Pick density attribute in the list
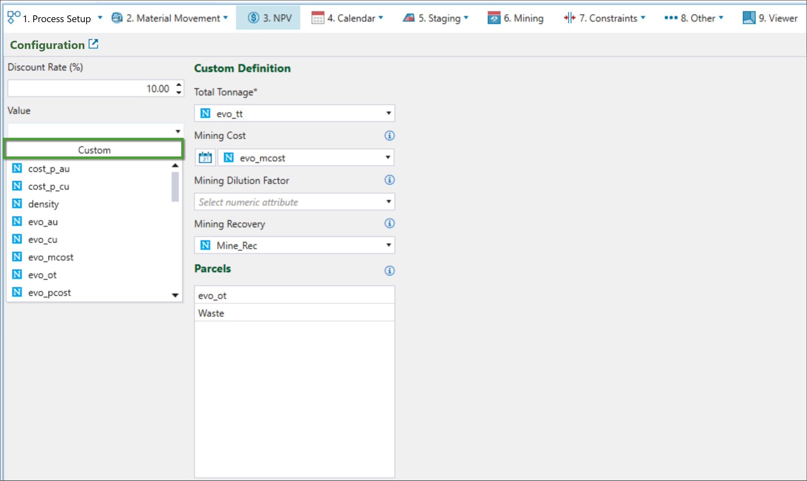Screen dimensions: 807x481 43,204
